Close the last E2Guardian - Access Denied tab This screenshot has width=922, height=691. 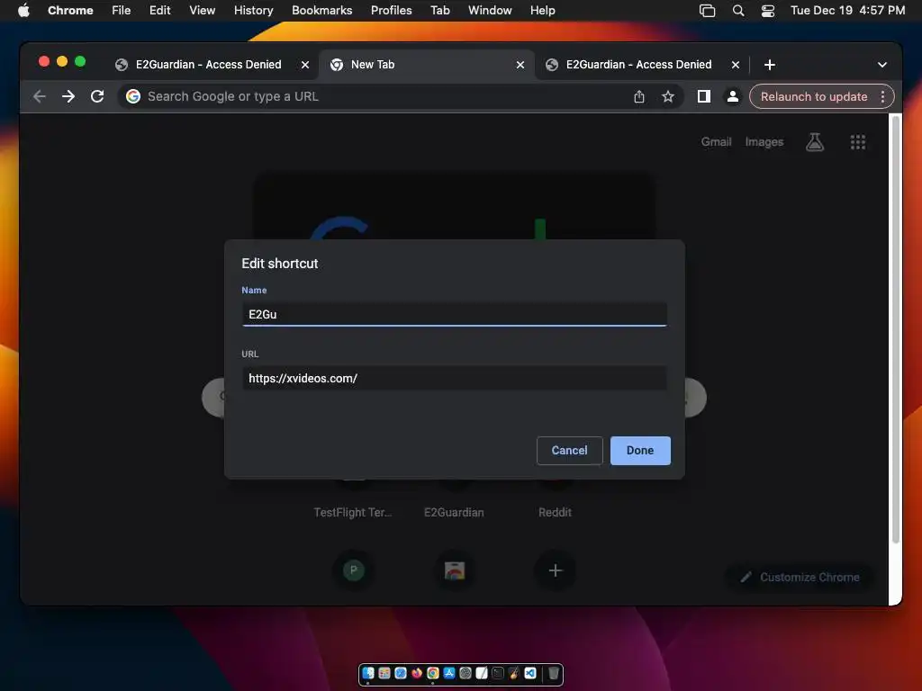tap(736, 65)
